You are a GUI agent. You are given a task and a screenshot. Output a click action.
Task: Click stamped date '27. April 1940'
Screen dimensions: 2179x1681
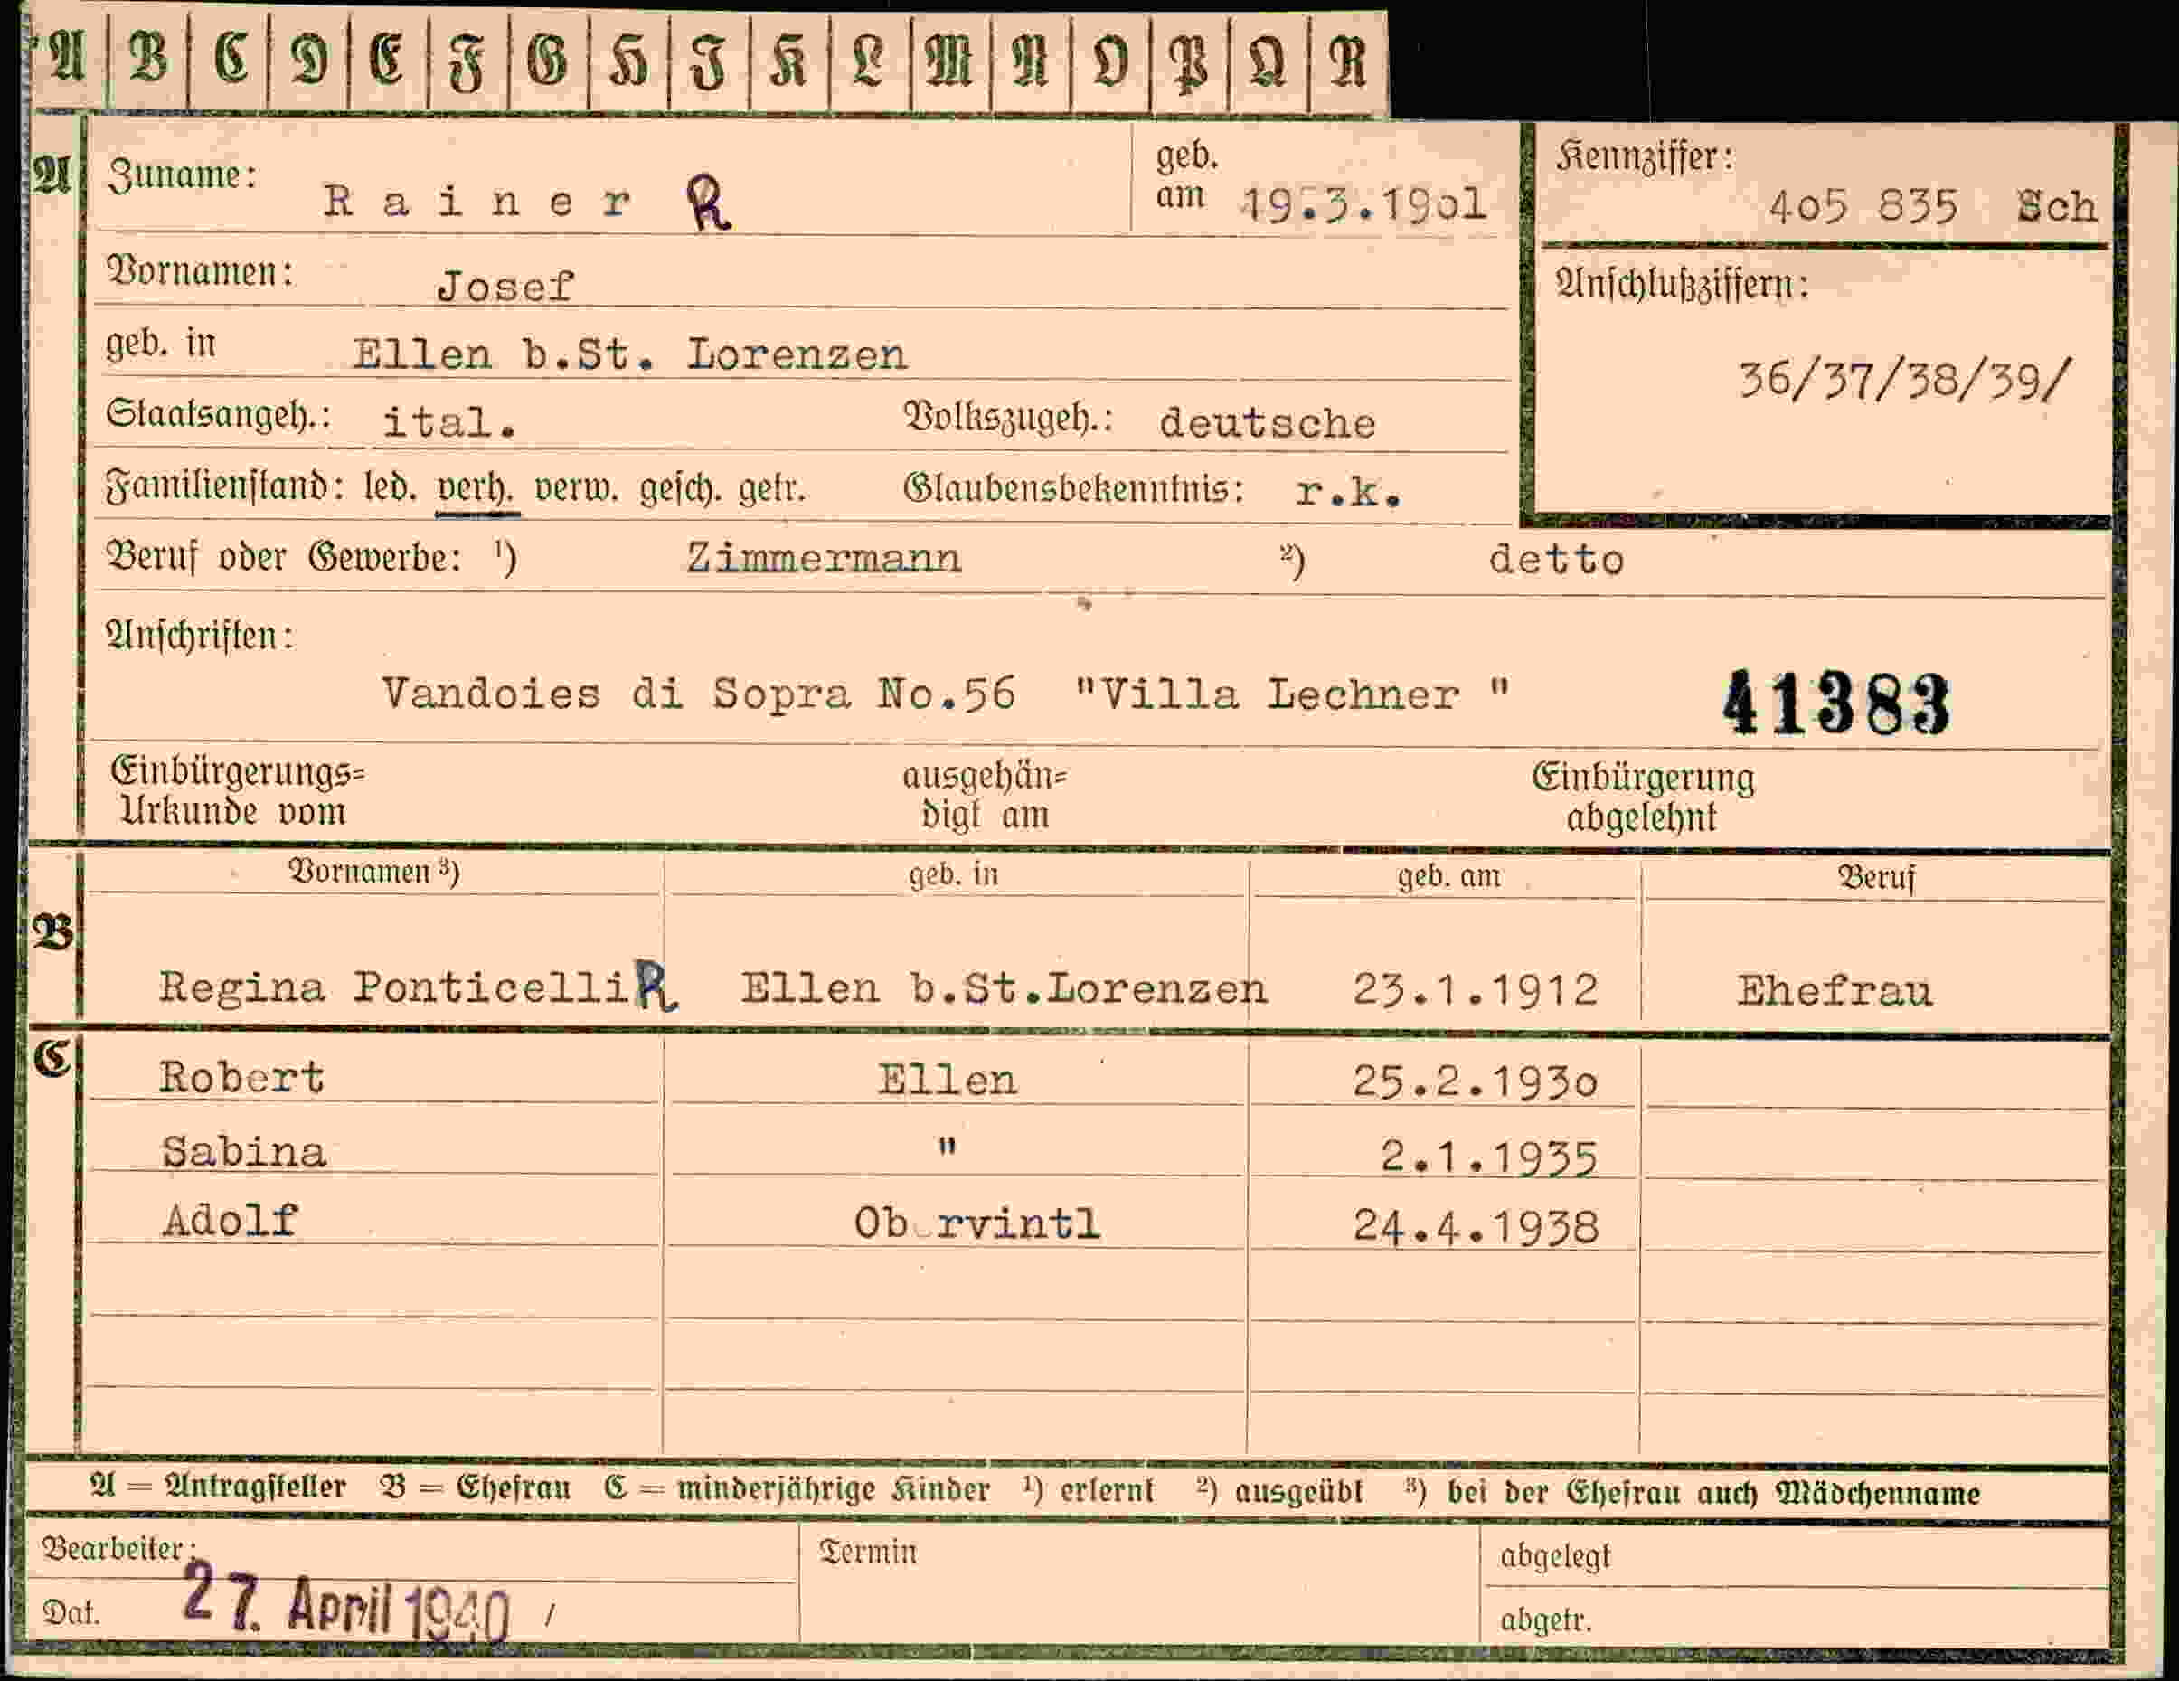pyautogui.click(x=346, y=1604)
